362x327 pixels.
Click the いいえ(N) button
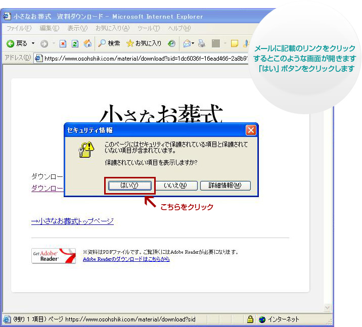coord(175,185)
